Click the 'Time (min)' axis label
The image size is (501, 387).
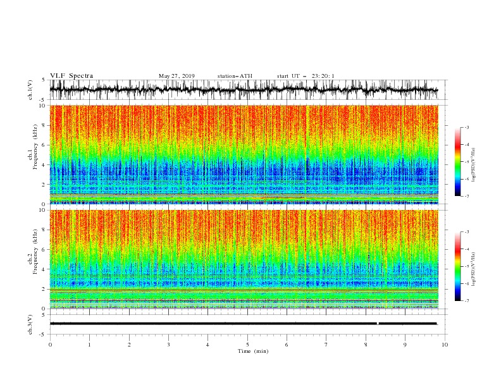[253, 351]
